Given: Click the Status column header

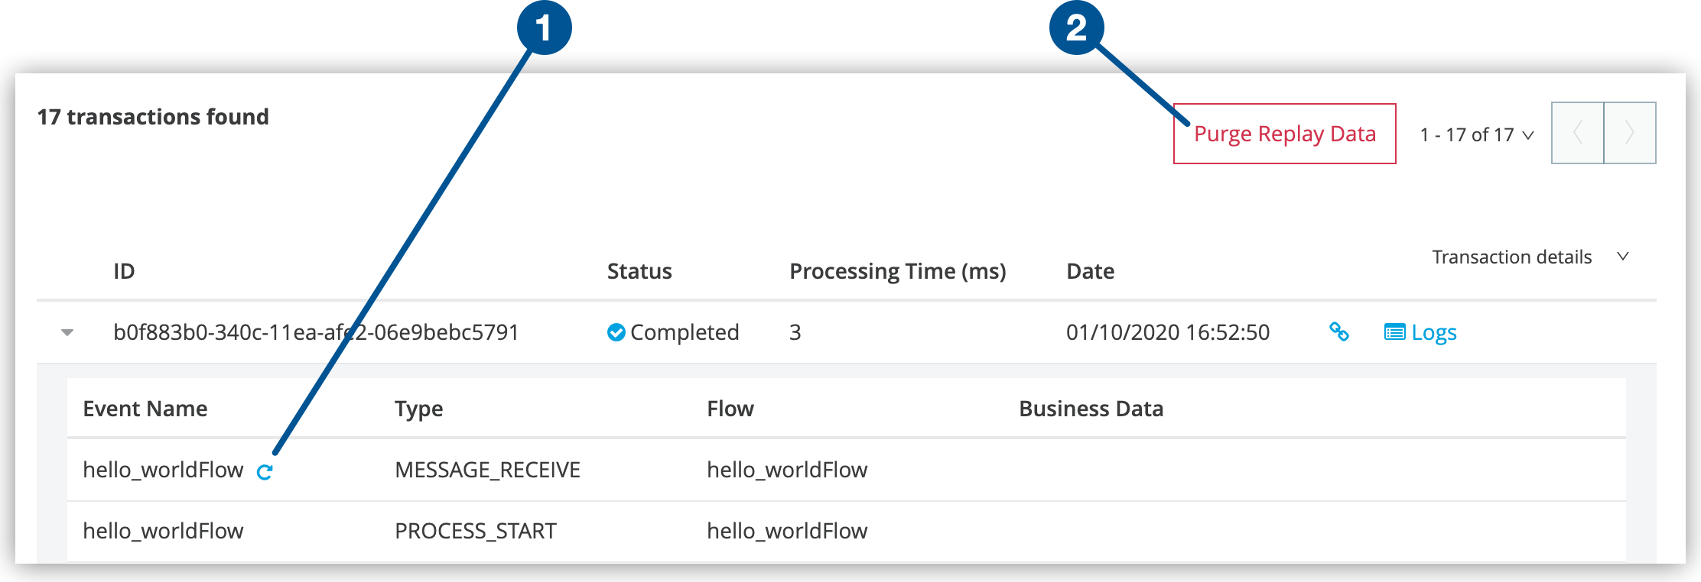Looking at the screenshot, I should pyautogui.click(x=639, y=271).
